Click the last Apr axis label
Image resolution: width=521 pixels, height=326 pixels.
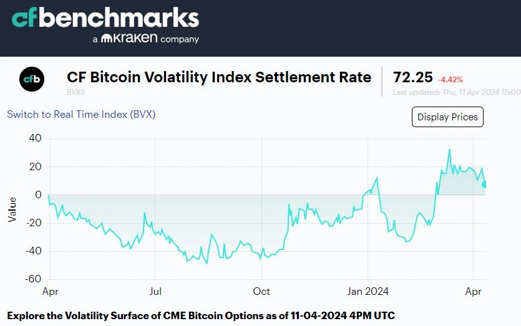pyautogui.click(x=473, y=292)
